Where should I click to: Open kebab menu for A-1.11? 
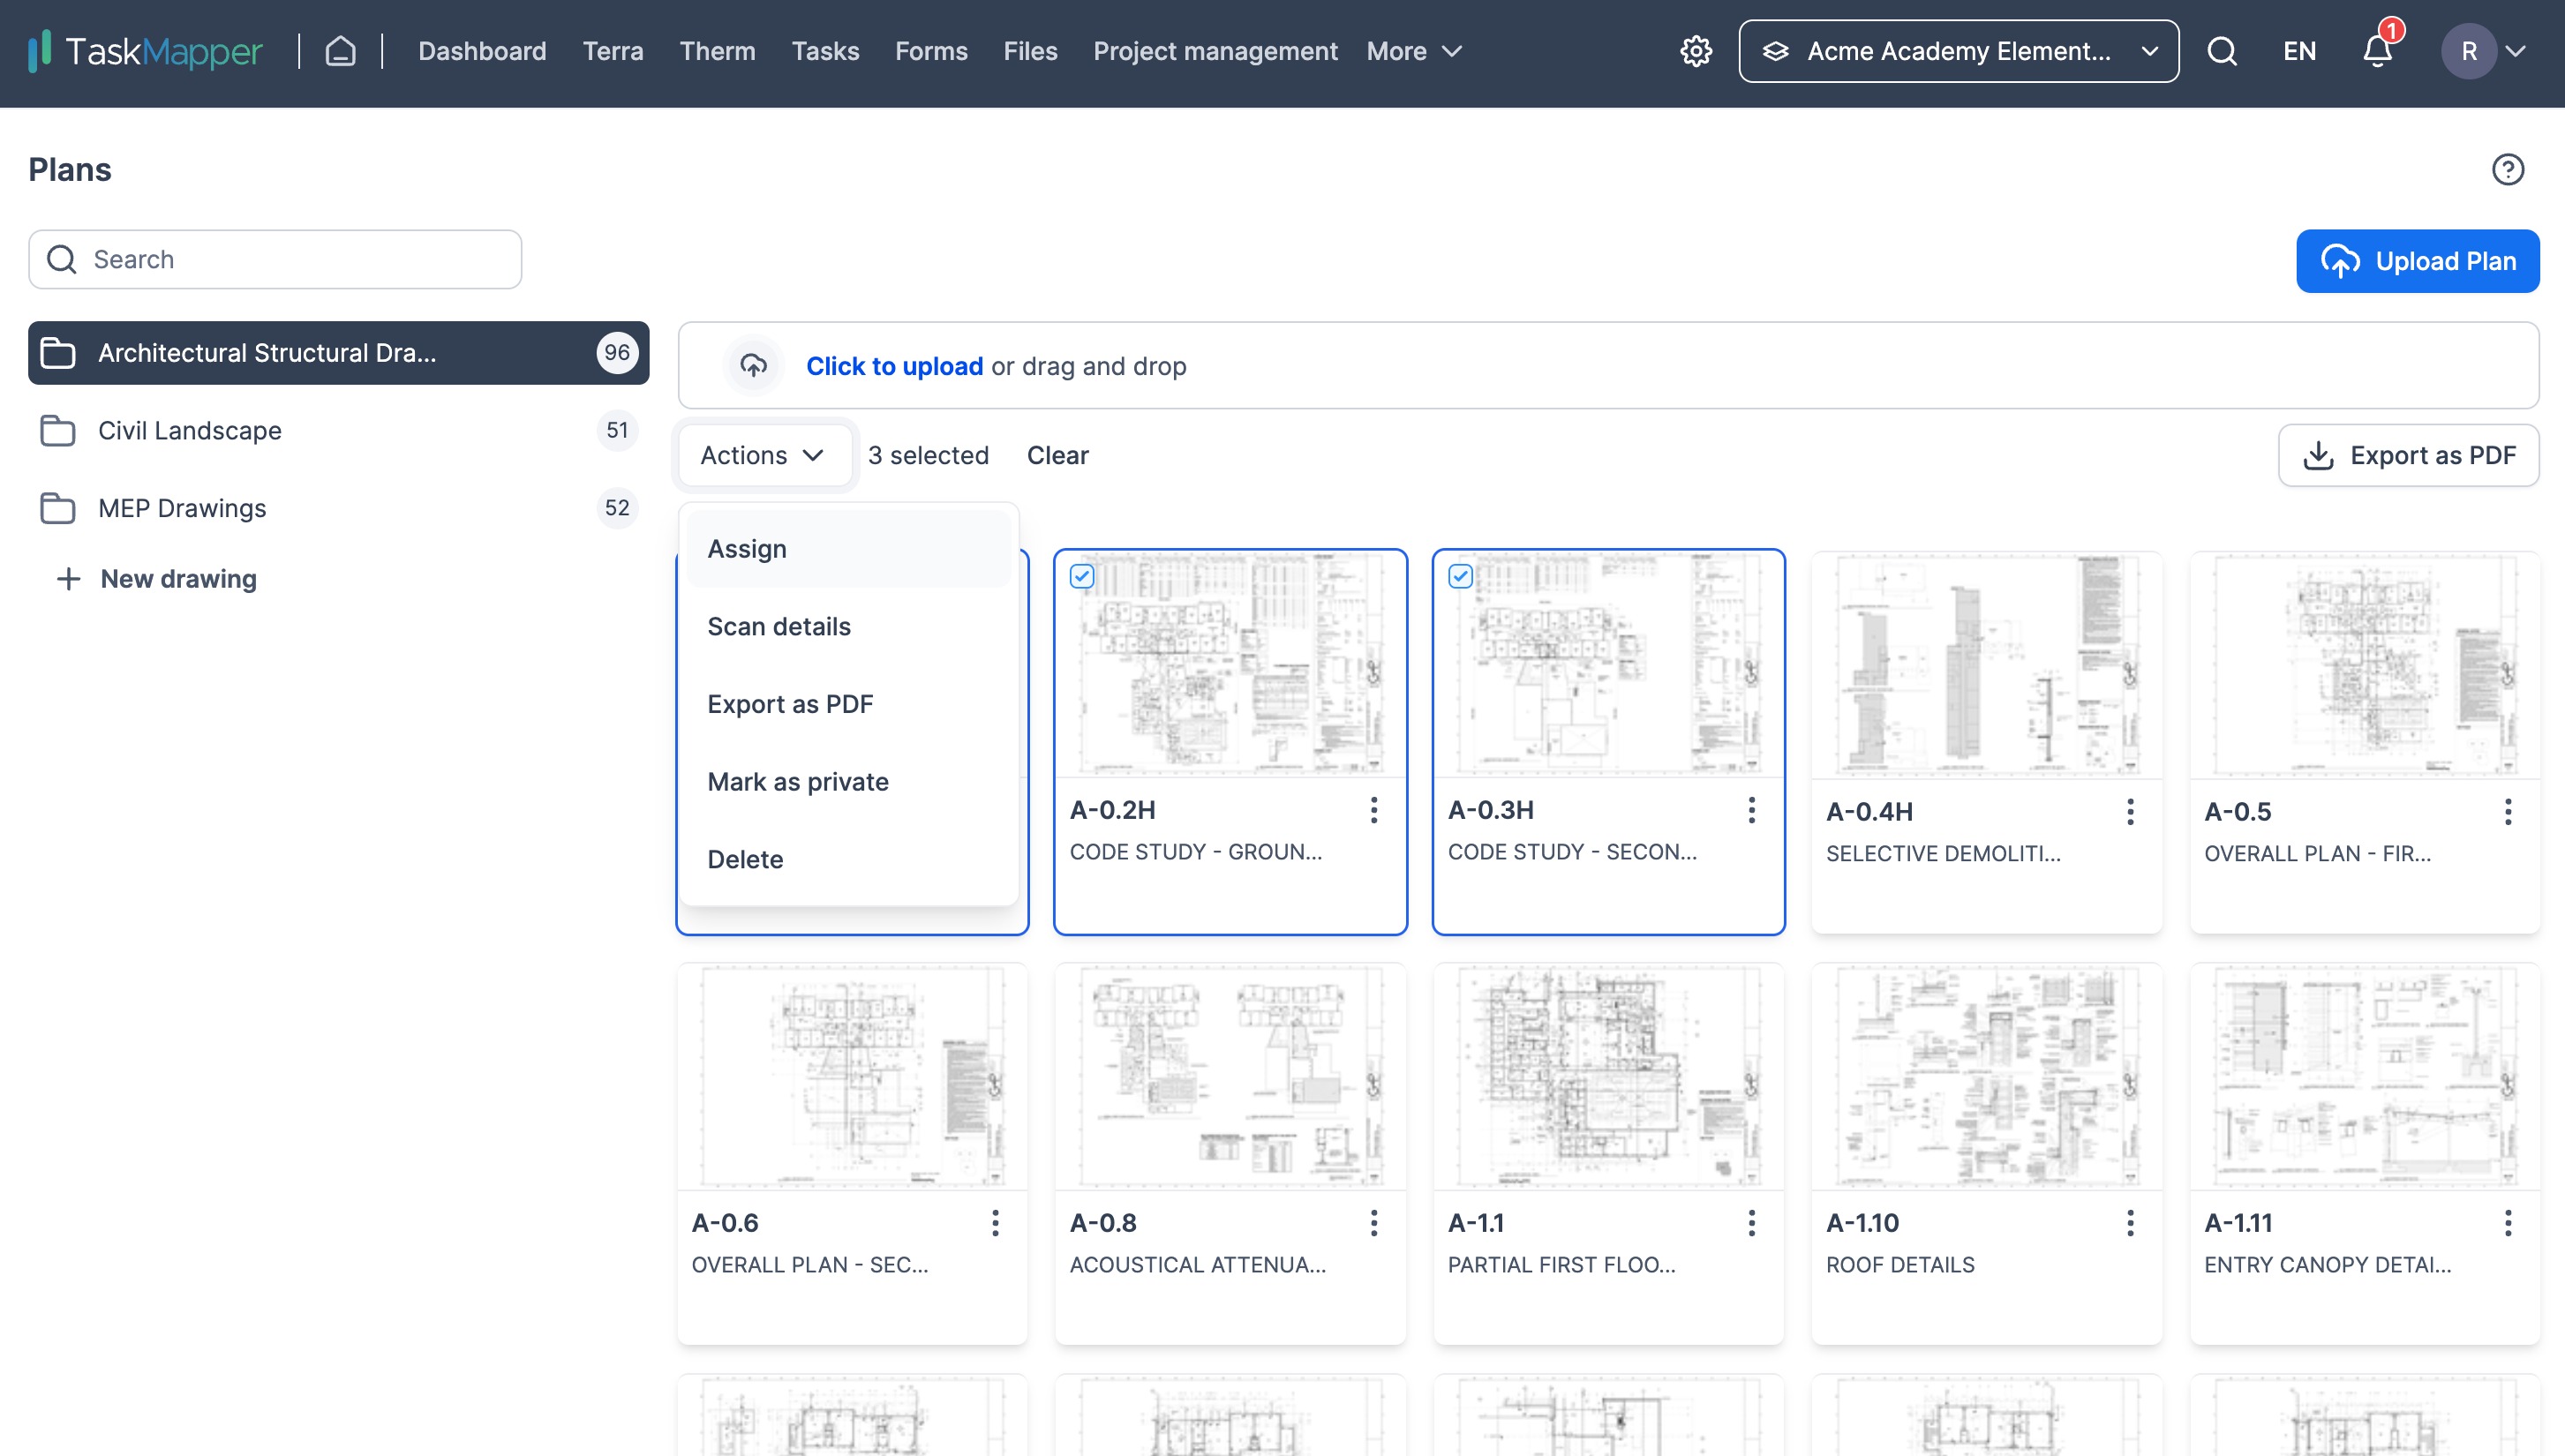[2508, 1223]
